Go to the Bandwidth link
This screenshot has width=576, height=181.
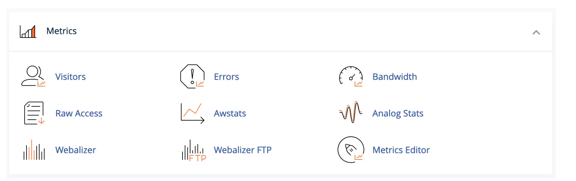[395, 77]
